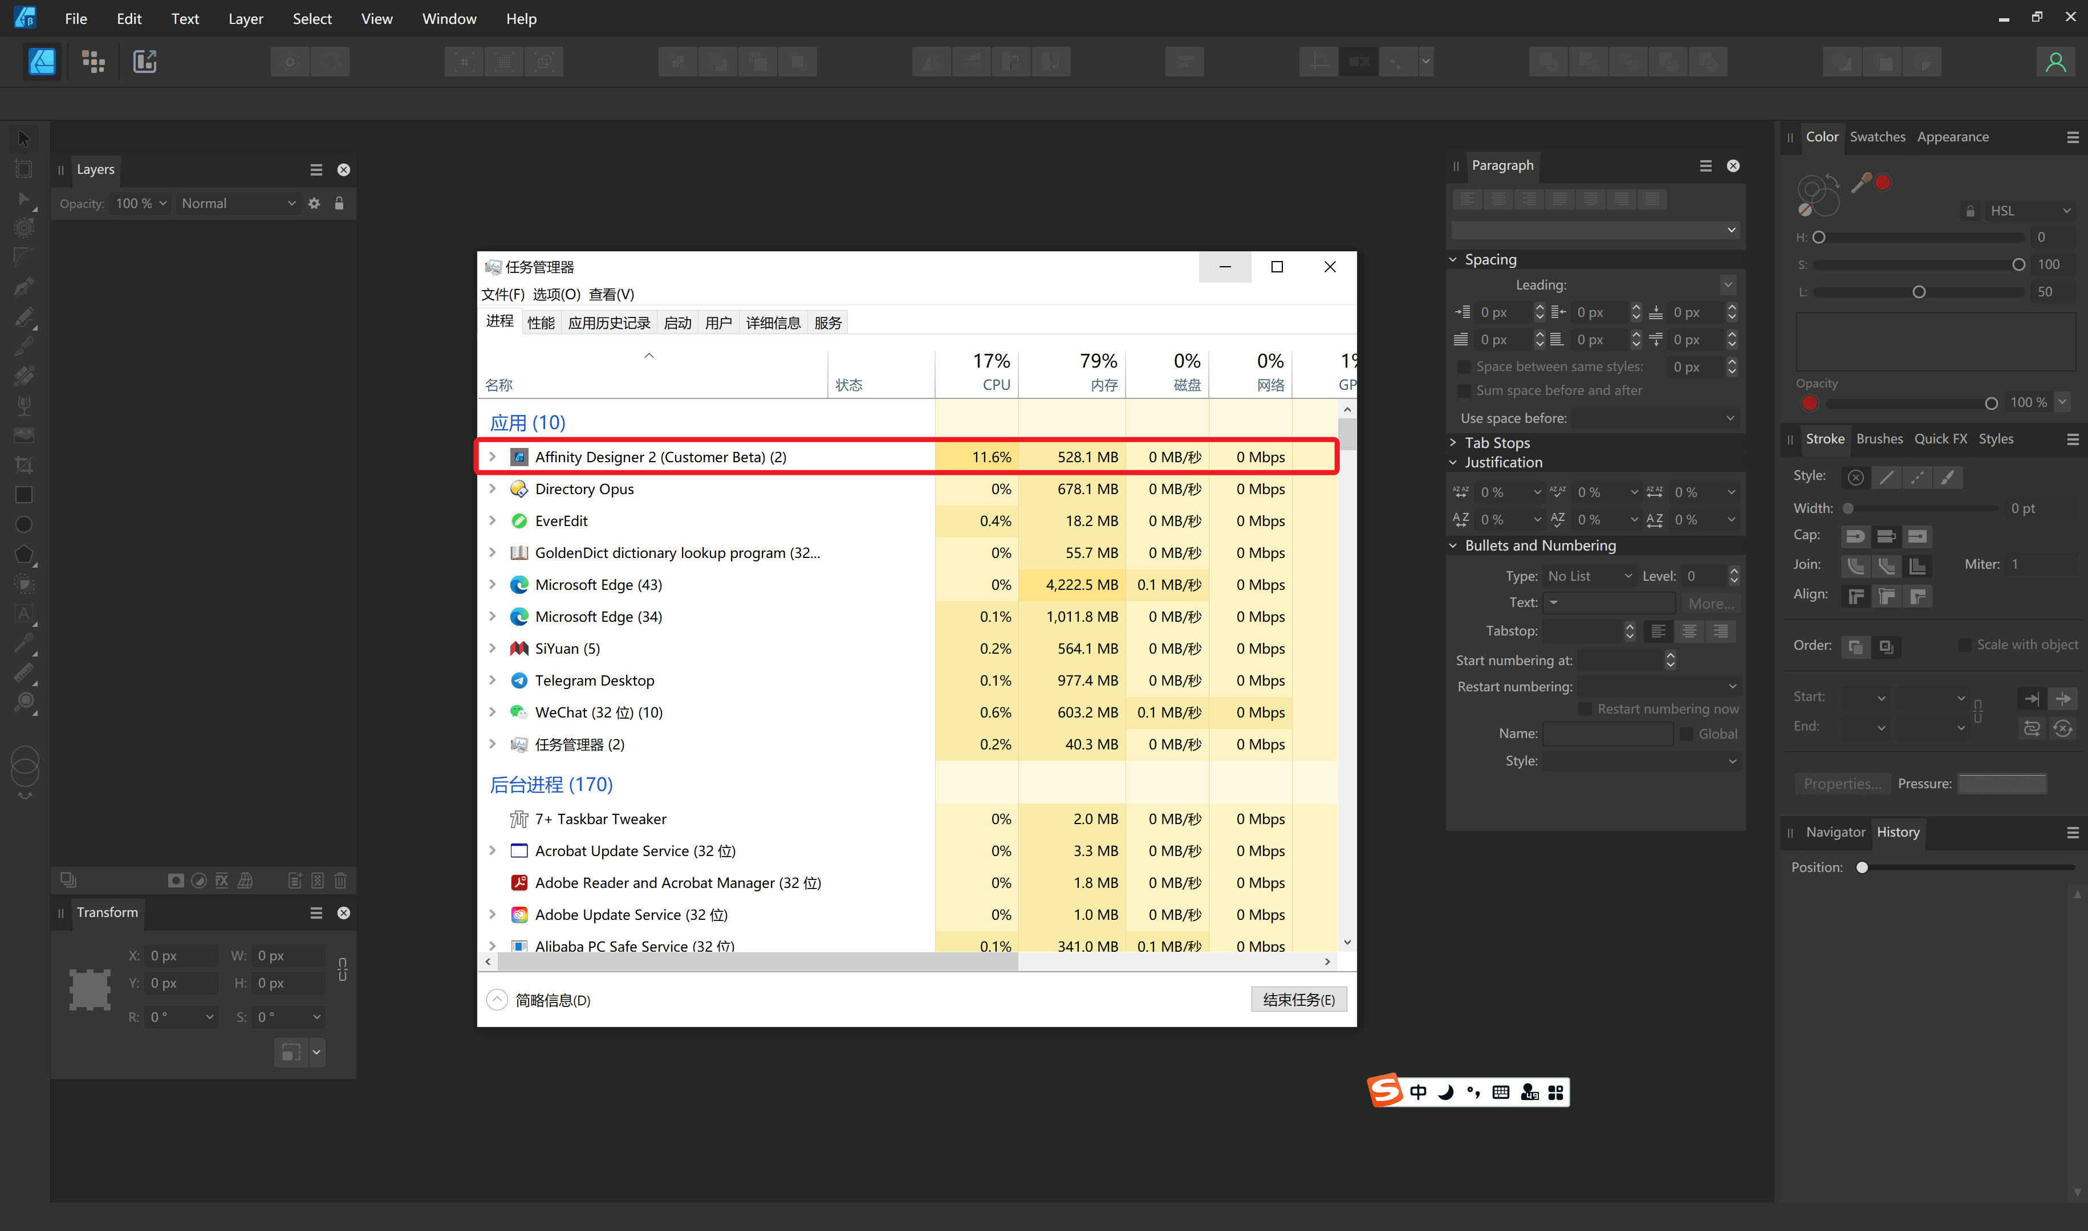
Task: Toggle Sum space before and after checkbox
Action: (1464, 391)
